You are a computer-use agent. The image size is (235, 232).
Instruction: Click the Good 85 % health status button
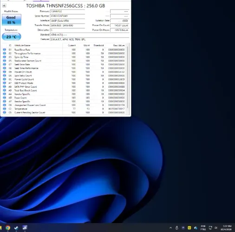tap(12, 20)
